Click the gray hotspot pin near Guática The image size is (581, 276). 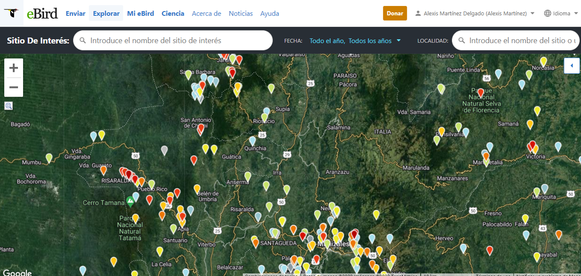click(164, 150)
